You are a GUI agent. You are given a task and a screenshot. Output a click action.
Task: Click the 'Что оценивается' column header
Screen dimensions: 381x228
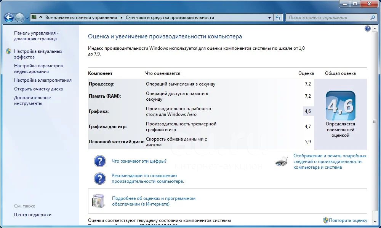coord(163,73)
